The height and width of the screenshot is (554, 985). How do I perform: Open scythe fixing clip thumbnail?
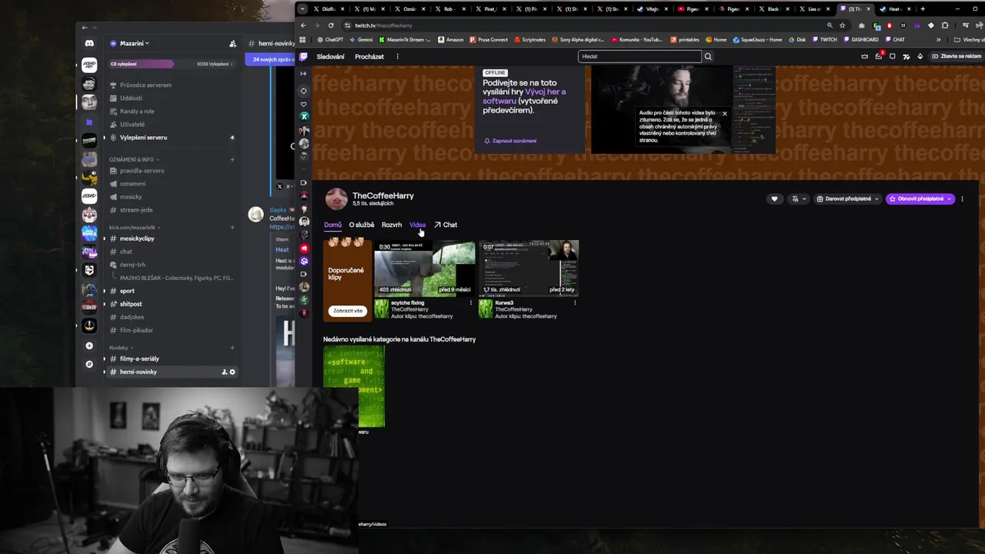coord(425,269)
